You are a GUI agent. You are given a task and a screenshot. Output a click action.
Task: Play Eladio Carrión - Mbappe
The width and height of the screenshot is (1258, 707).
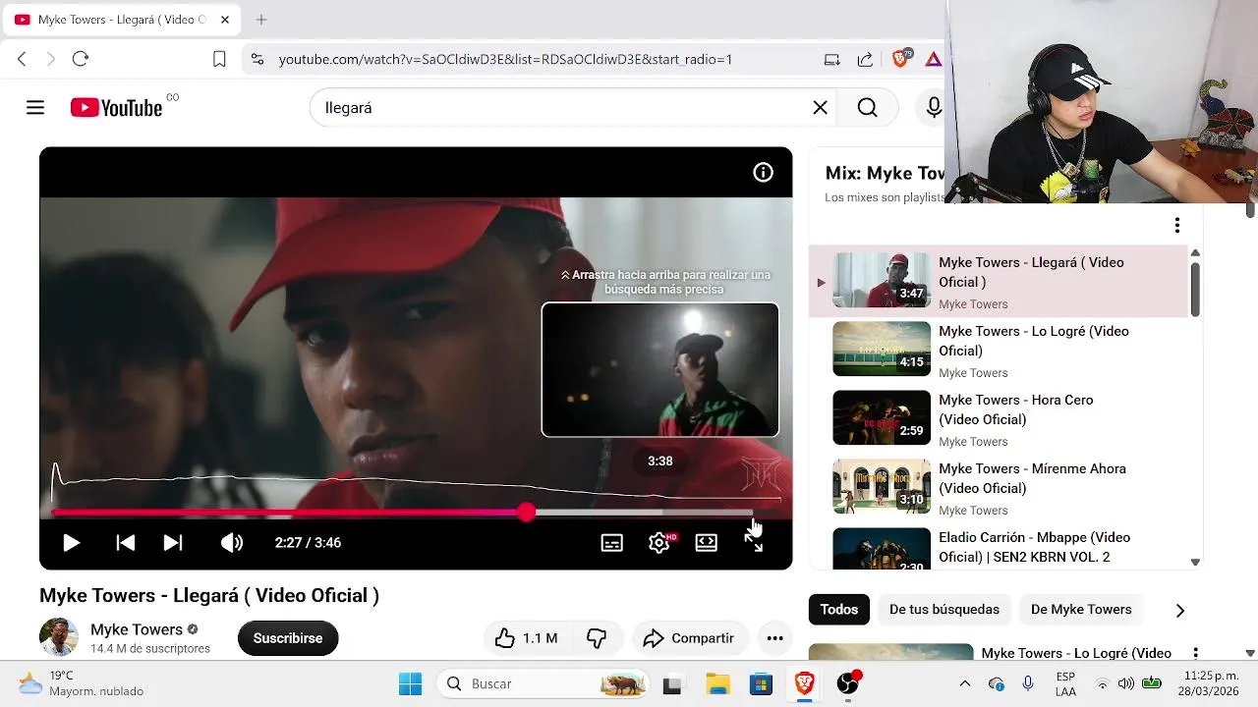pos(999,548)
